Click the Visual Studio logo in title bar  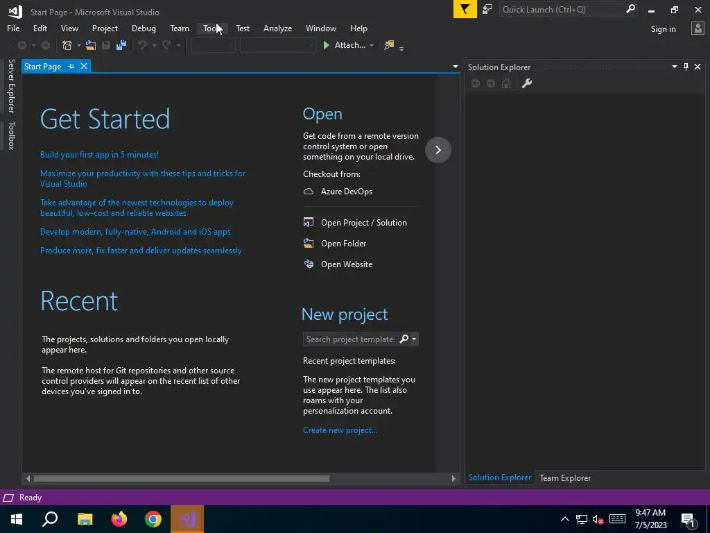(15, 11)
